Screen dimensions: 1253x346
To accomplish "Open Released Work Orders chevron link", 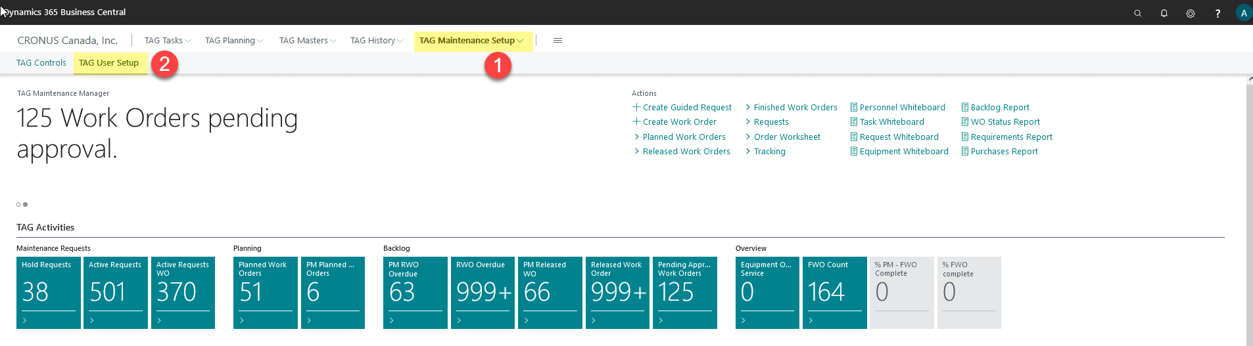I will (x=682, y=151).
